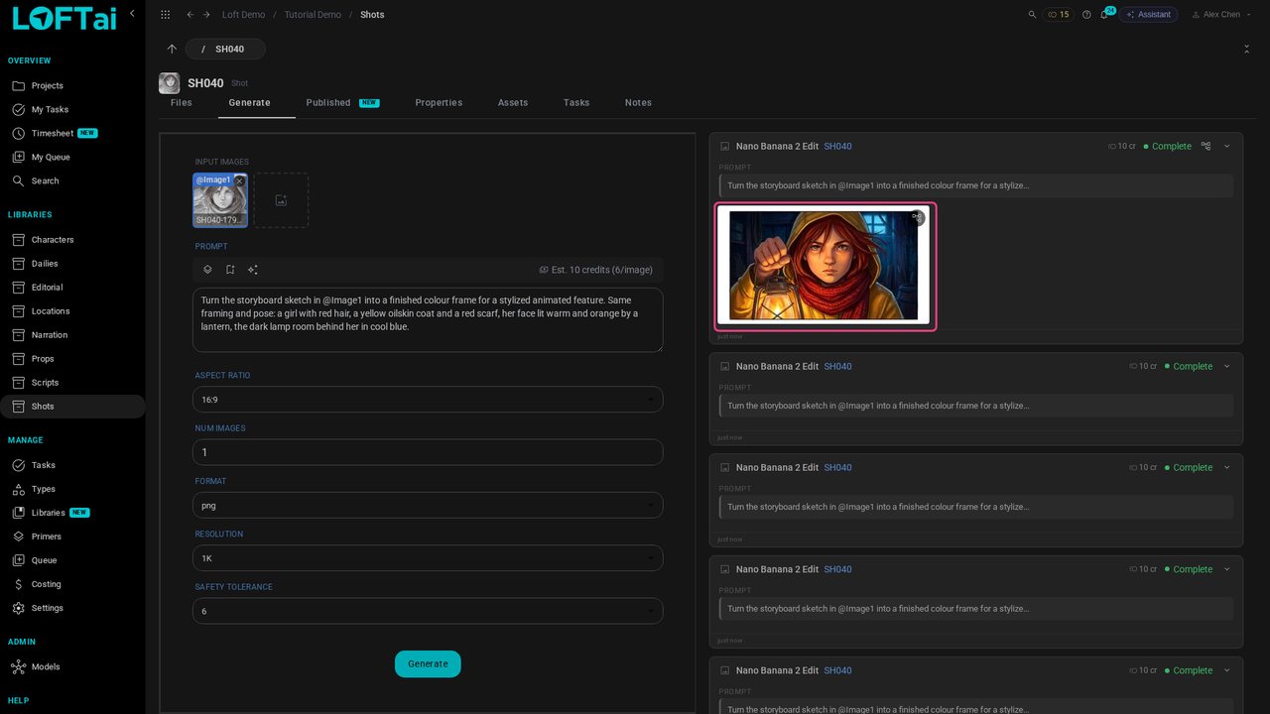Click the layers icon in prompt toolbar

(x=207, y=270)
